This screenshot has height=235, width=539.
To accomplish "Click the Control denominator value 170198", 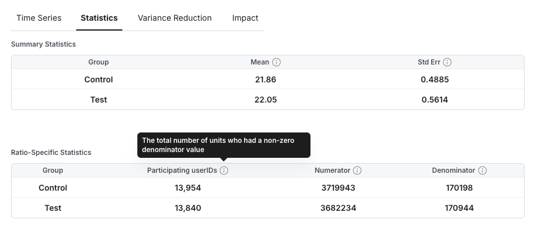I will pos(459,188).
